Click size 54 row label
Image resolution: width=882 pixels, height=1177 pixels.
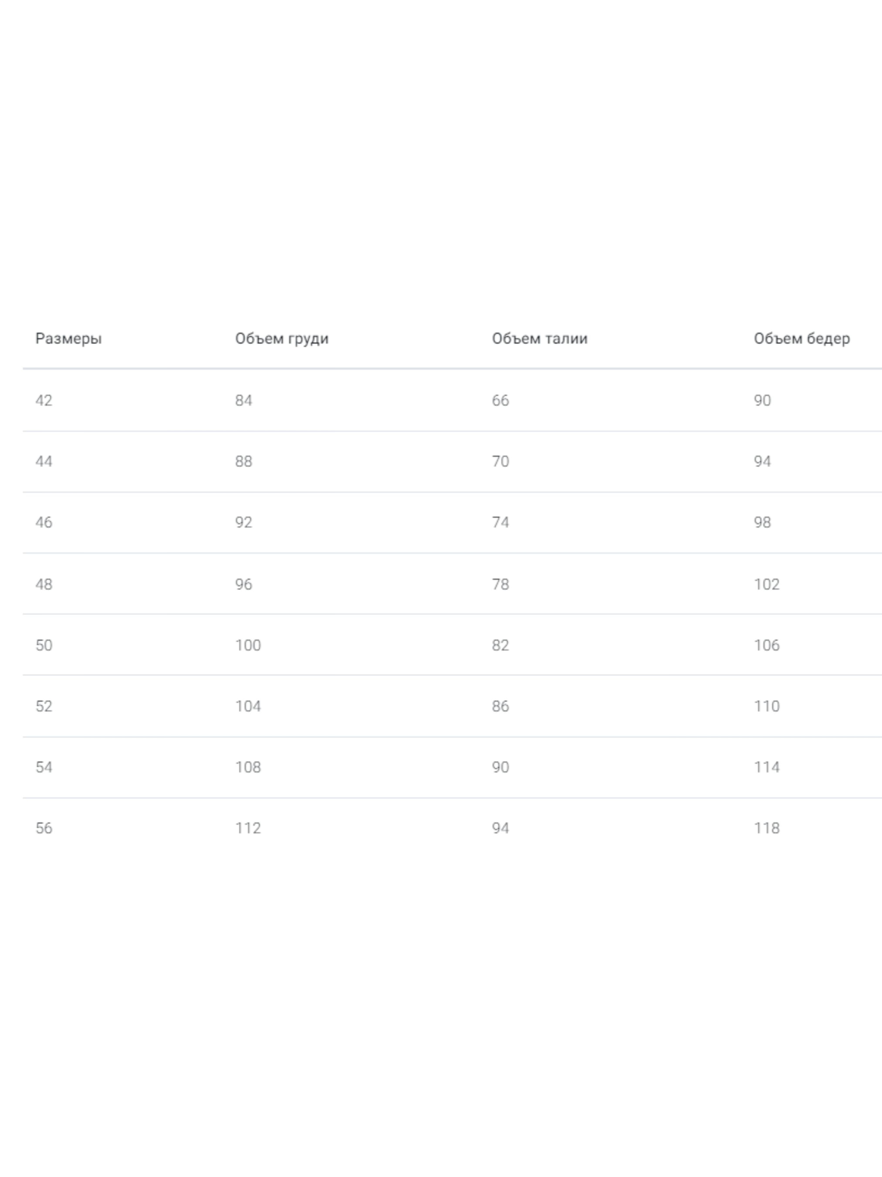[44, 767]
